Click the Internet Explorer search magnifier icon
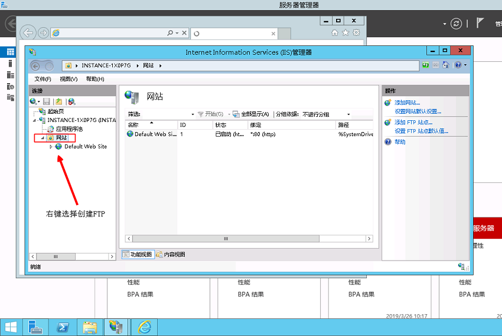The image size is (502, 336). (x=170, y=33)
